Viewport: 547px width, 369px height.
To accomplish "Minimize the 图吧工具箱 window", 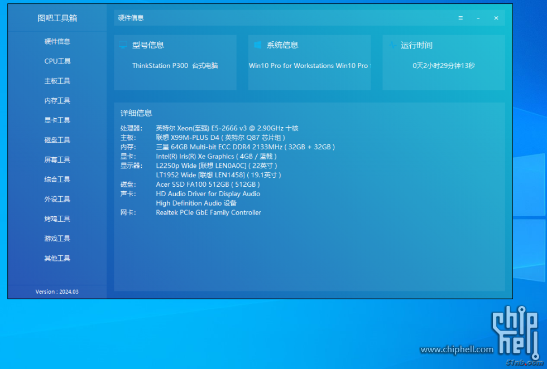I will coord(478,18).
